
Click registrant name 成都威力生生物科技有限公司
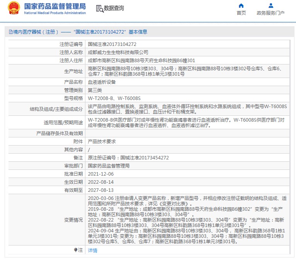(118, 52)
